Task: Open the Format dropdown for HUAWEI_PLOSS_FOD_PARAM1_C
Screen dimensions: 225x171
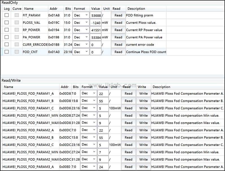Action: tap(89, 108)
